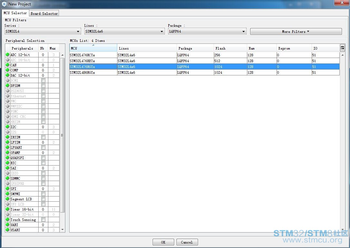Viewport: 350px width, 248px height.
Task: Click the green status icon beside USART
Action: (8, 230)
